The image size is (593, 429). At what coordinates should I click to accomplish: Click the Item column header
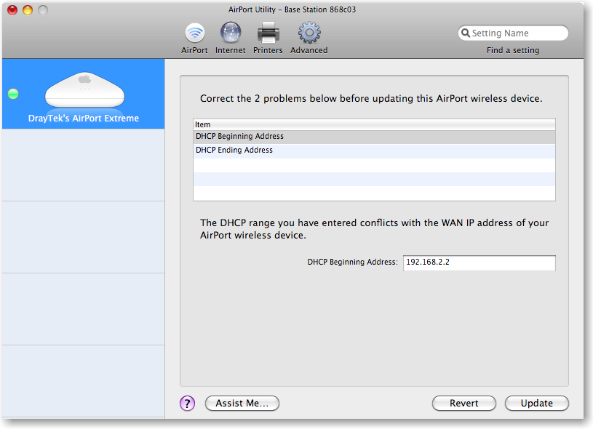click(x=291, y=124)
